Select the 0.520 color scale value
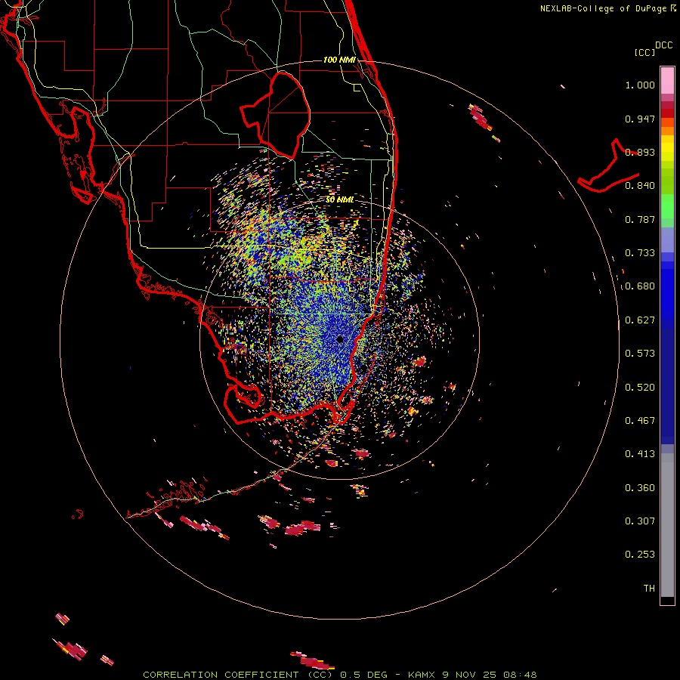 click(640, 388)
